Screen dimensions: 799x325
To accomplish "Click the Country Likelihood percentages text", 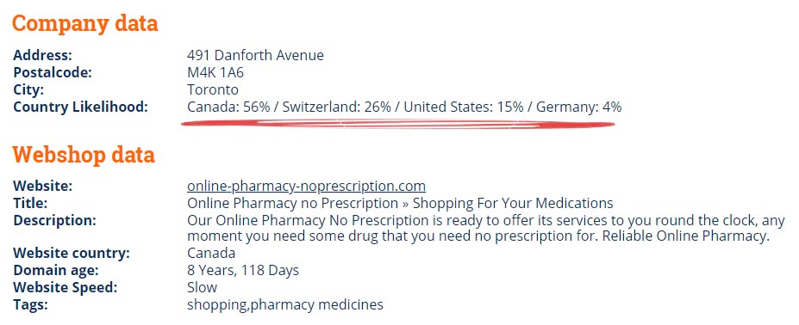I will pyautogui.click(x=404, y=107).
